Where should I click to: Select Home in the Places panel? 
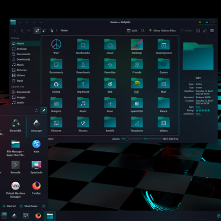point(25,44)
